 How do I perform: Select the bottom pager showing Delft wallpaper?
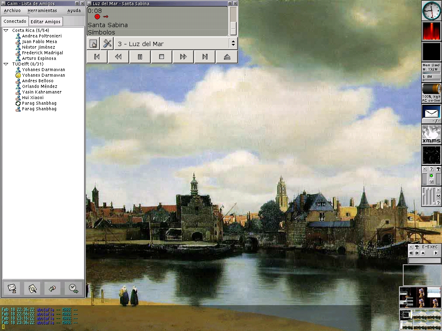click(x=420, y=320)
